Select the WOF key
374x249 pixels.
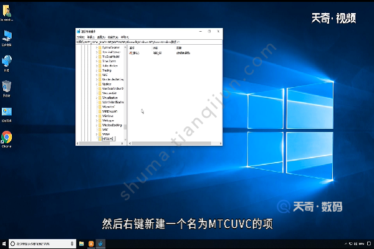click(105, 129)
